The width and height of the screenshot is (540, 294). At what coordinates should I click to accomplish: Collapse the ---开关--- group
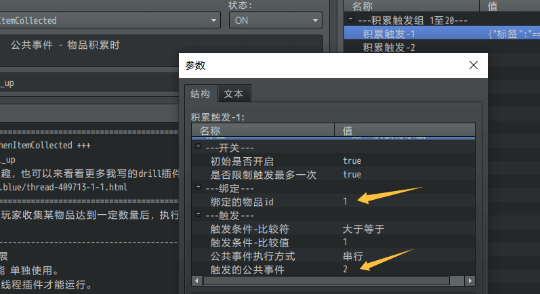198,148
